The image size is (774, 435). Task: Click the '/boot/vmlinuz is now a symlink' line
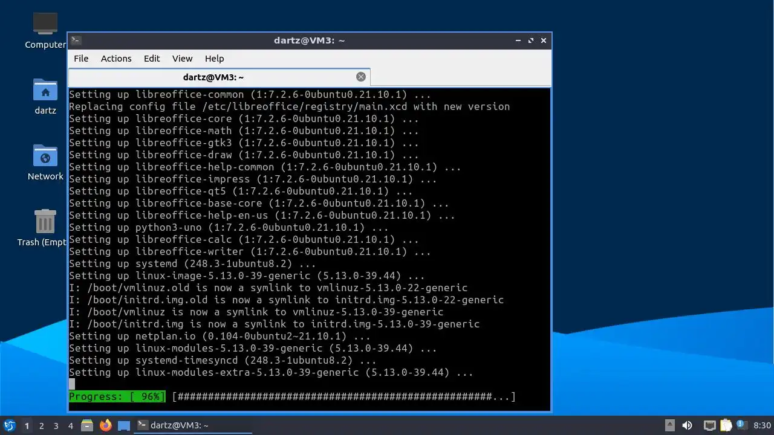tap(256, 312)
